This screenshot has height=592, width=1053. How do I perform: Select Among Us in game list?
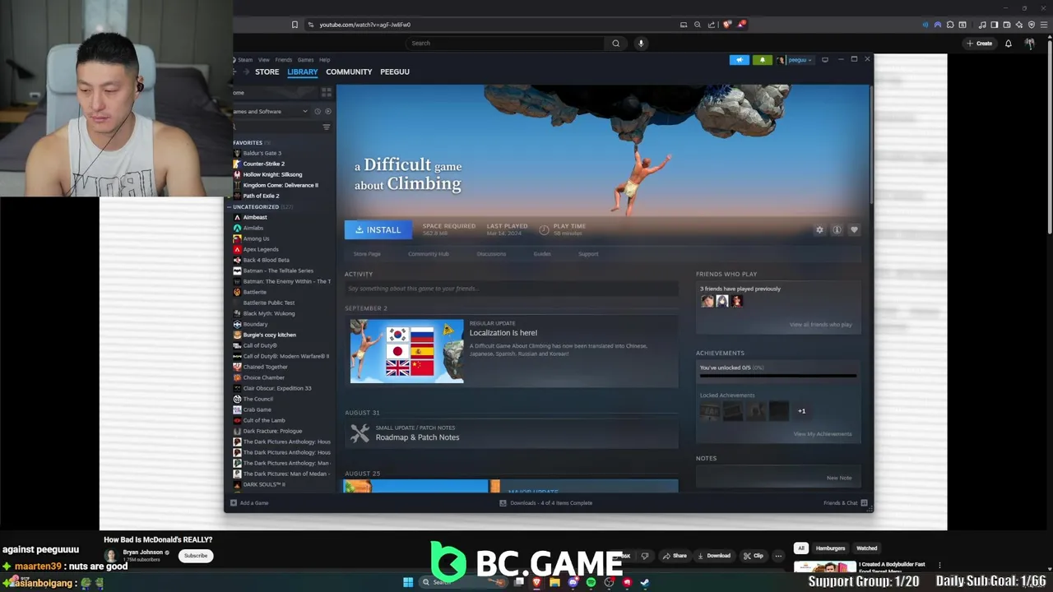256,238
